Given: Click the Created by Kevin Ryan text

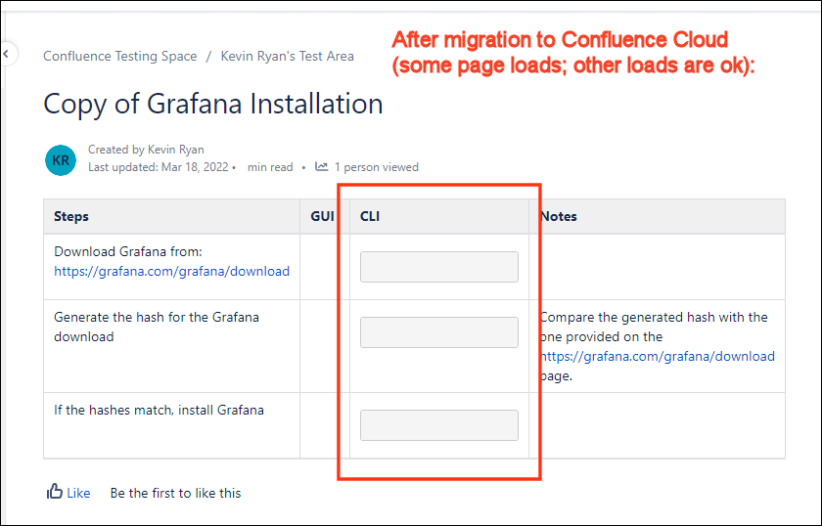Looking at the screenshot, I should (146, 150).
